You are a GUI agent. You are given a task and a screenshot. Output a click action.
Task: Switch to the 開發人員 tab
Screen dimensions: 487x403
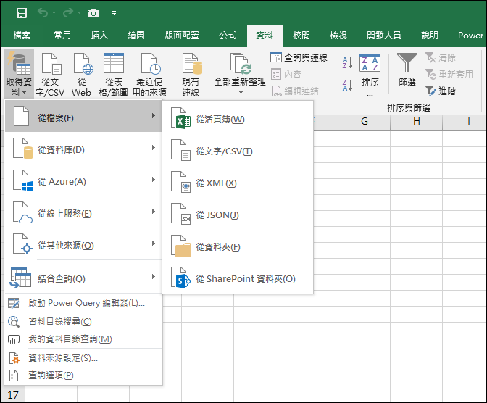coord(384,36)
